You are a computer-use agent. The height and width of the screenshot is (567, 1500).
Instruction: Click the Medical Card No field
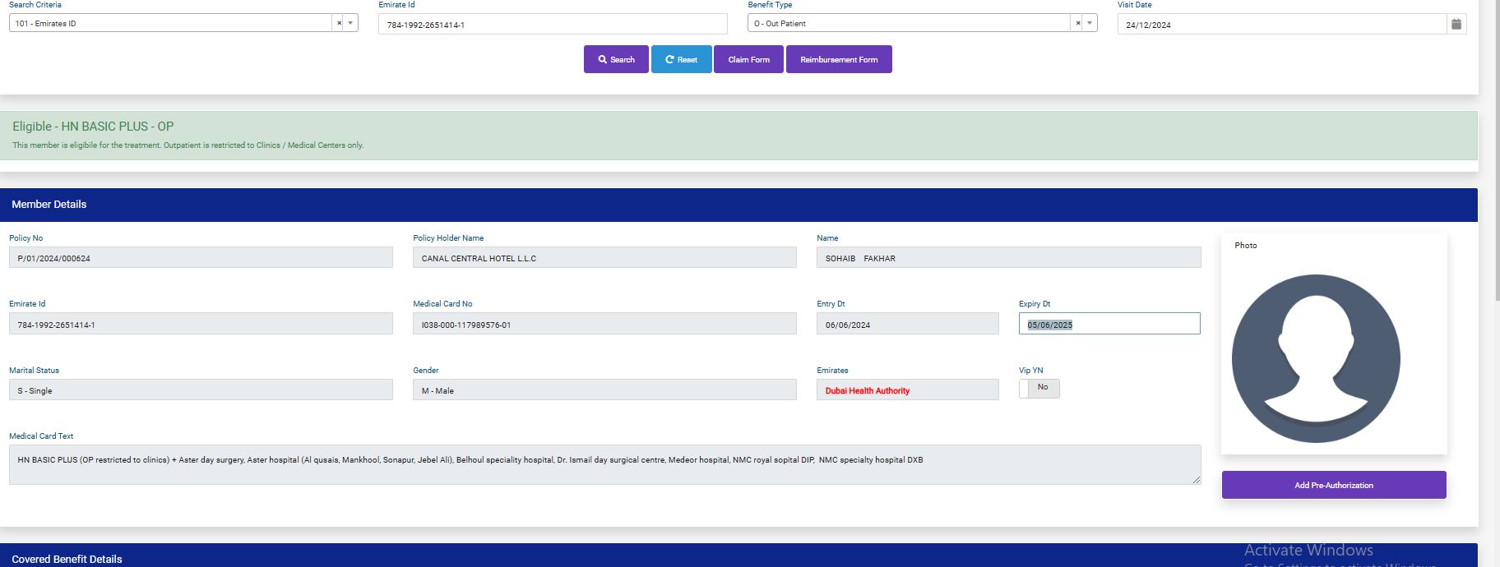tap(604, 325)
